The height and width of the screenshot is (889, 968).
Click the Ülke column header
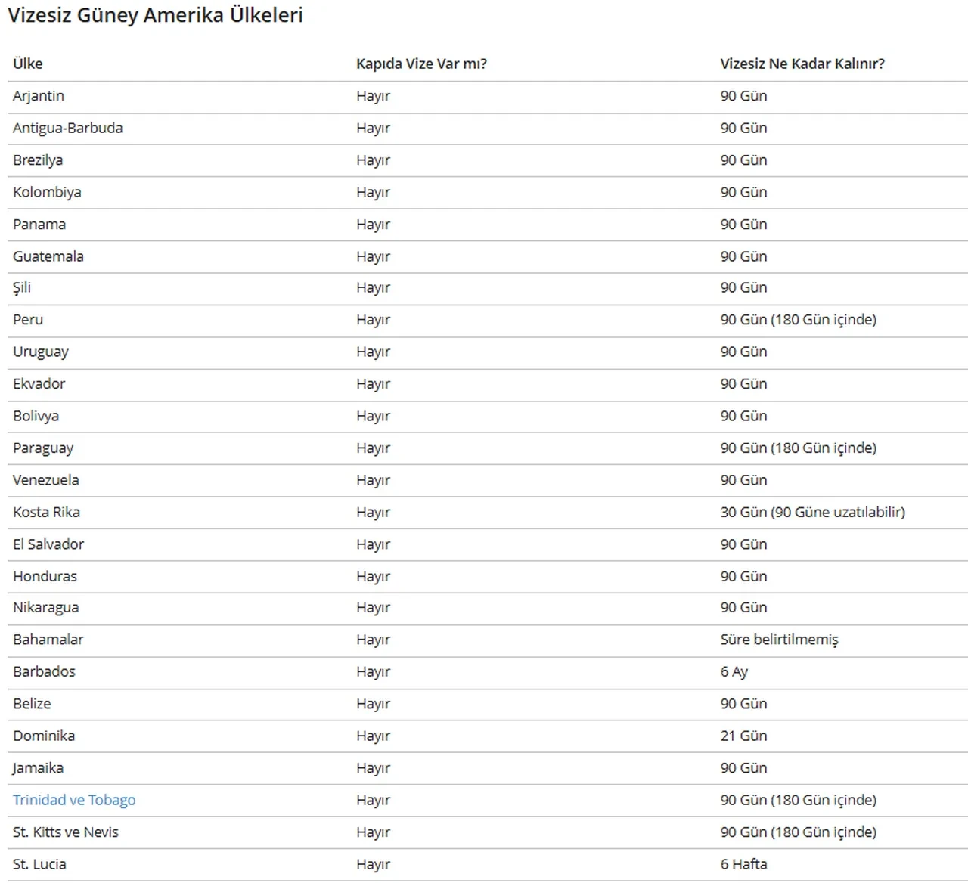(28, 63)
